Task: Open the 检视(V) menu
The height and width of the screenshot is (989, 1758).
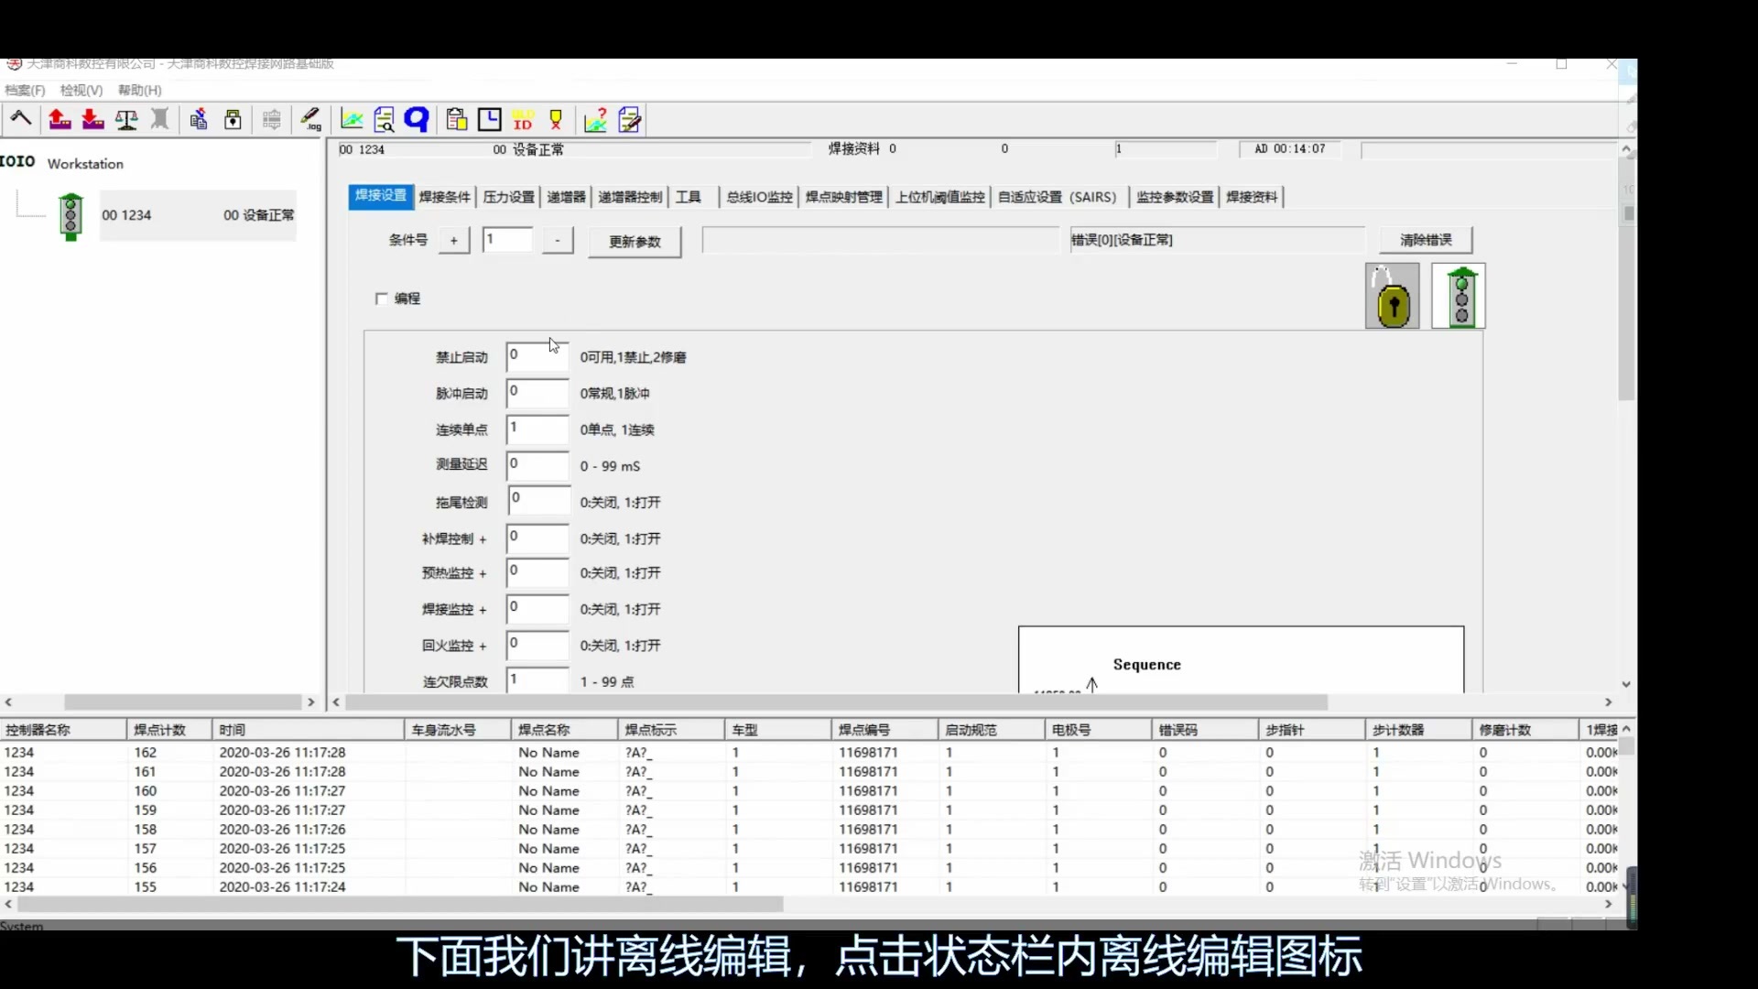Action: [81, 90]
